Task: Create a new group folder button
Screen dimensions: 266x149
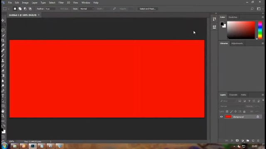Action: [x=248, y=141]
